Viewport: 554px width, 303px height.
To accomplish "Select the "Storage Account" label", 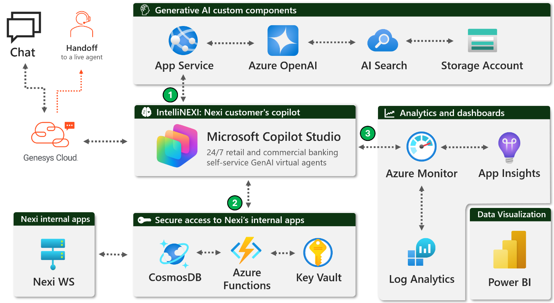I will (x=482, y=66).
